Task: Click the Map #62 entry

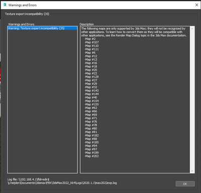Action: [x=91, y=108]
